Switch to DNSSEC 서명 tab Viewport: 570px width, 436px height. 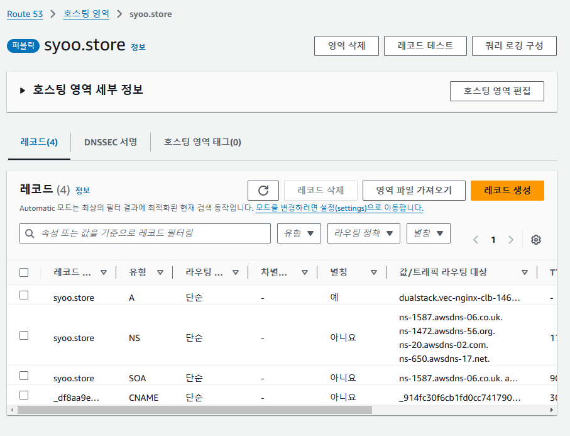click(x=111, y=142)
